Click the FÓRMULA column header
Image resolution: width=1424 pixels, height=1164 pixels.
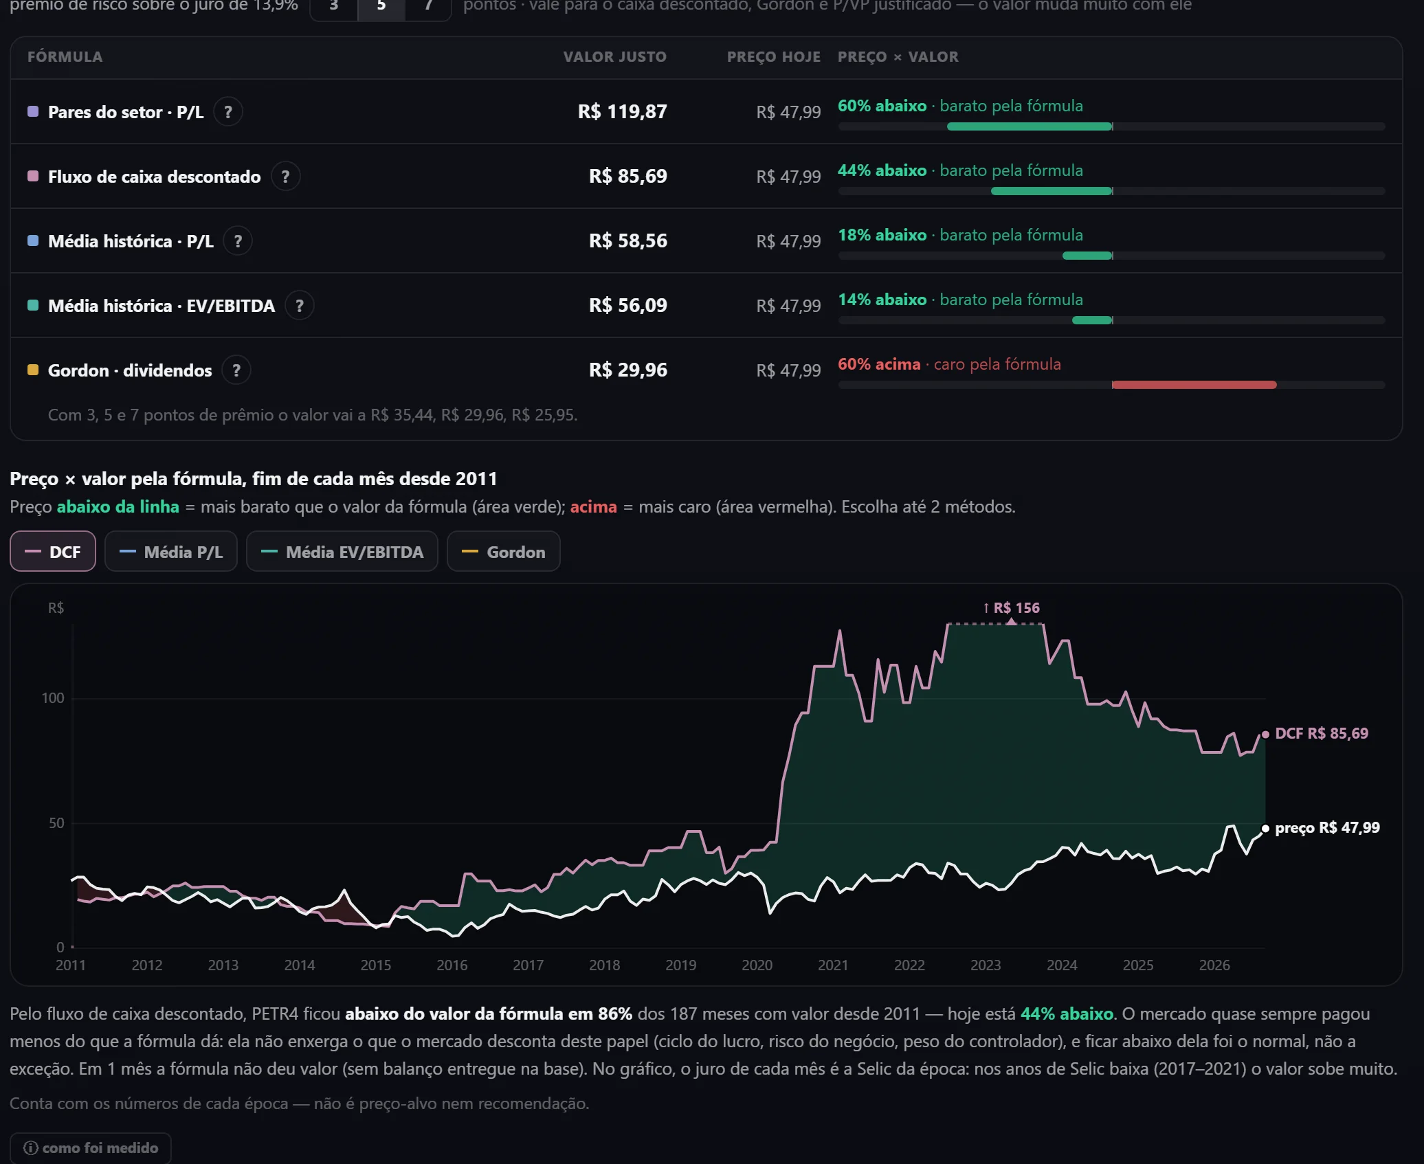tap(65, 57)
